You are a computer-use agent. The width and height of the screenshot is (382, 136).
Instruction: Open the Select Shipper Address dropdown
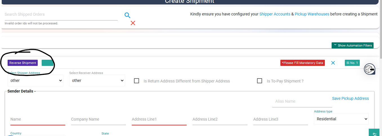35,80
